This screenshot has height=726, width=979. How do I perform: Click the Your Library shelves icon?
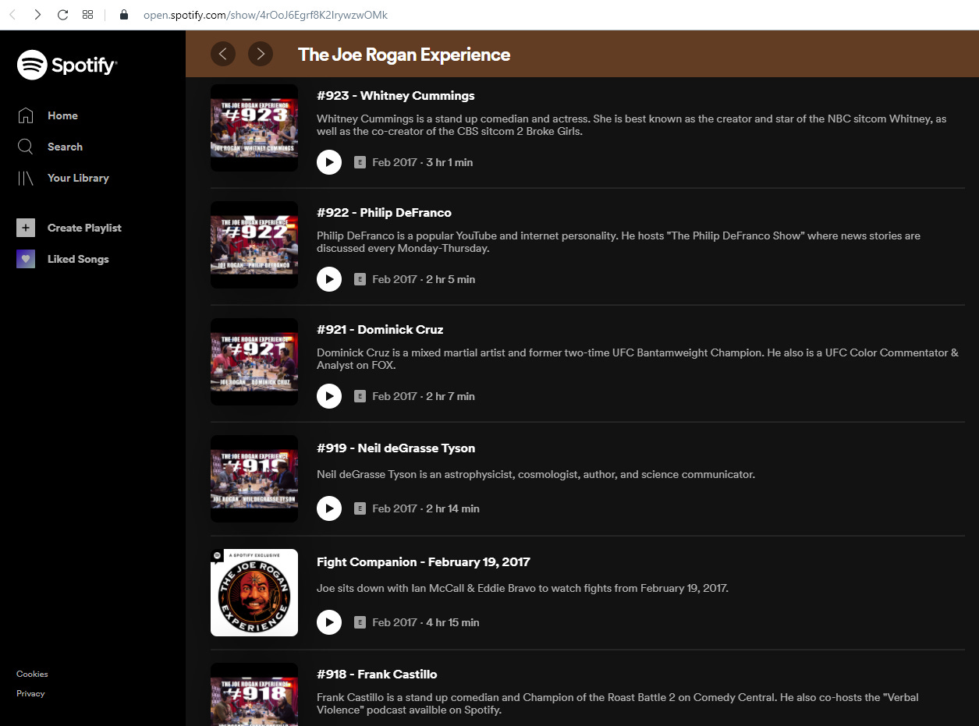point(26,178)
